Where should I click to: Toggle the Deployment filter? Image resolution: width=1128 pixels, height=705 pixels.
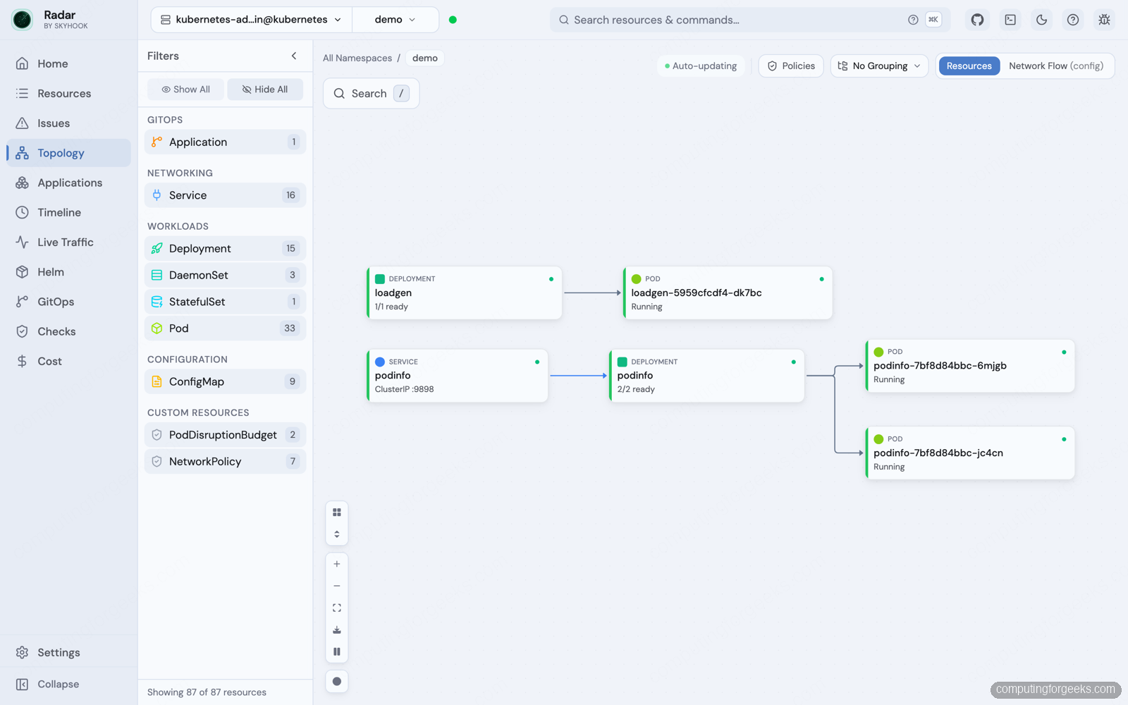pyautogui.click(x=225, y=248)
